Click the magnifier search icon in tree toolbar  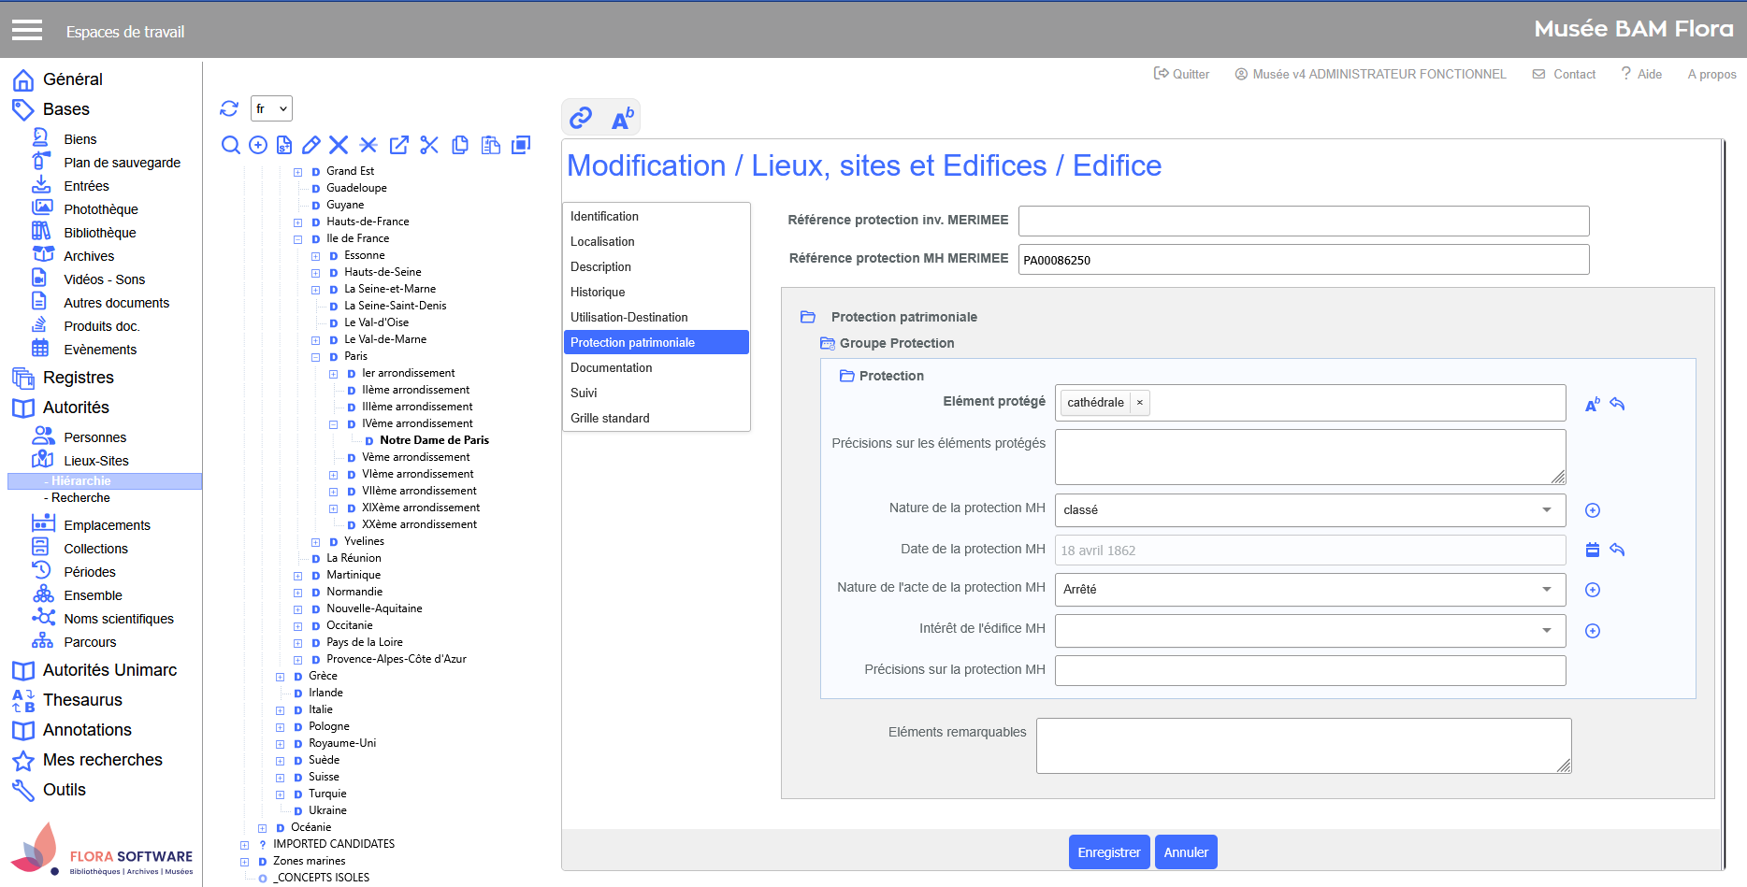coord(230,145)
